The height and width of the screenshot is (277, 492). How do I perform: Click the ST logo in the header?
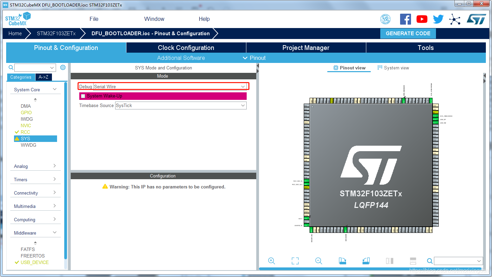click(476, 19)
